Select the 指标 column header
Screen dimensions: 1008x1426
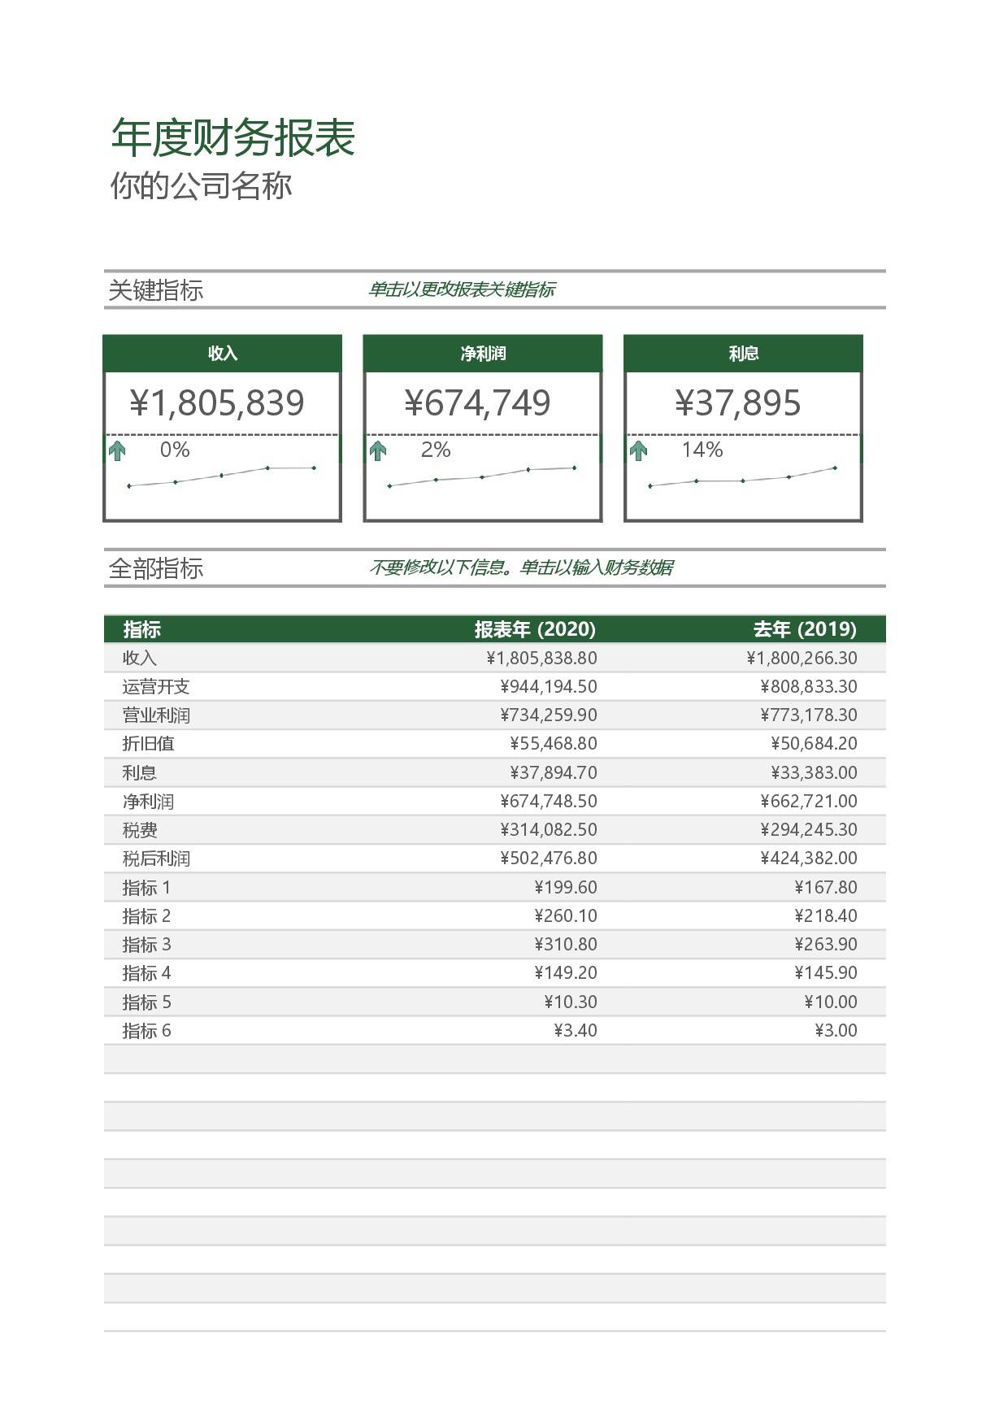pyautogui.click(x=141, y=629)
